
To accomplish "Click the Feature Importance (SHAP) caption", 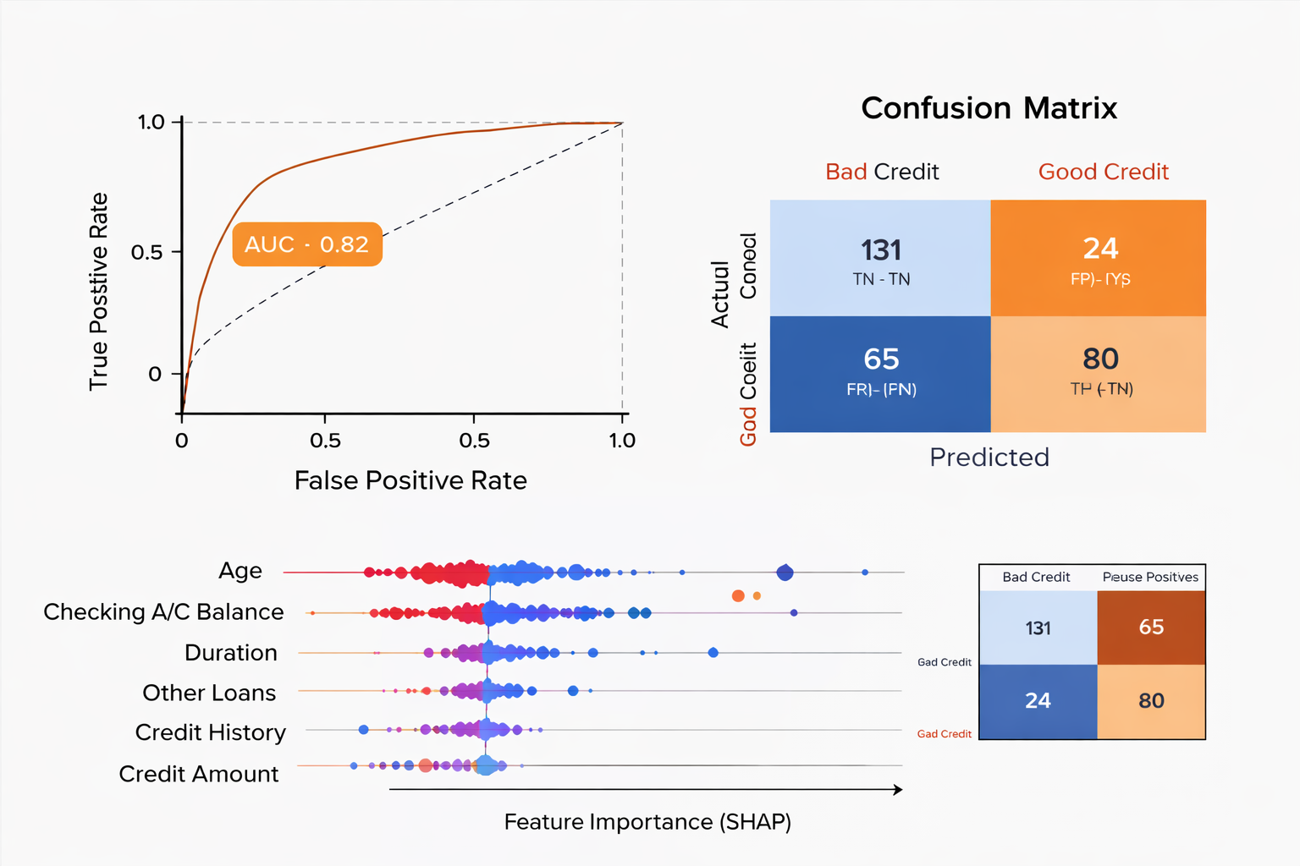I will 647,822.
